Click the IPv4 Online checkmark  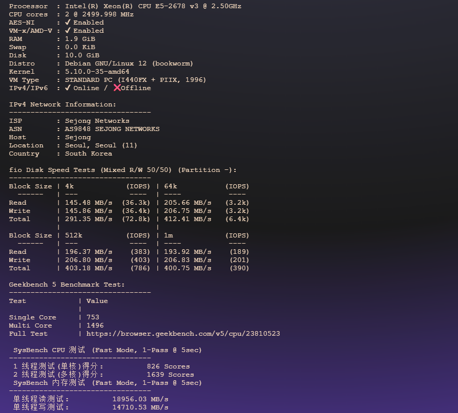(67, 88)
